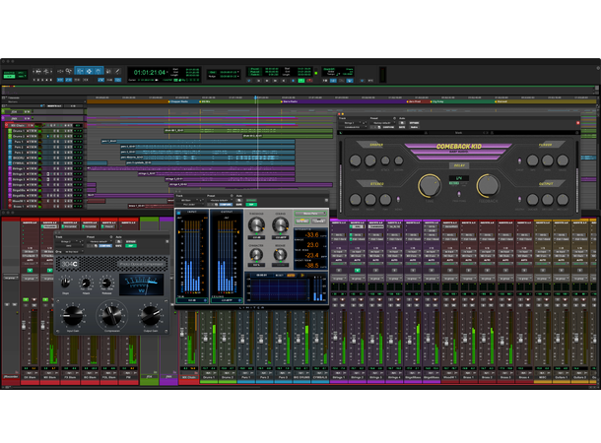Toggle the Stereo mono switch in Comeback Kid
The height and width of the screenshot is (443, 601).
point(399,200)
